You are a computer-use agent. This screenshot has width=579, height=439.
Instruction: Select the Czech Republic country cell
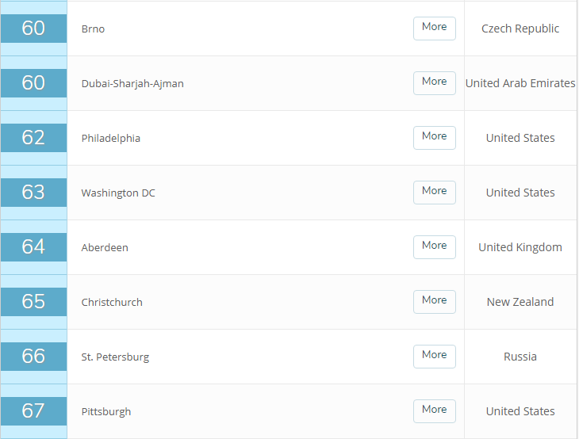[520, 29]
